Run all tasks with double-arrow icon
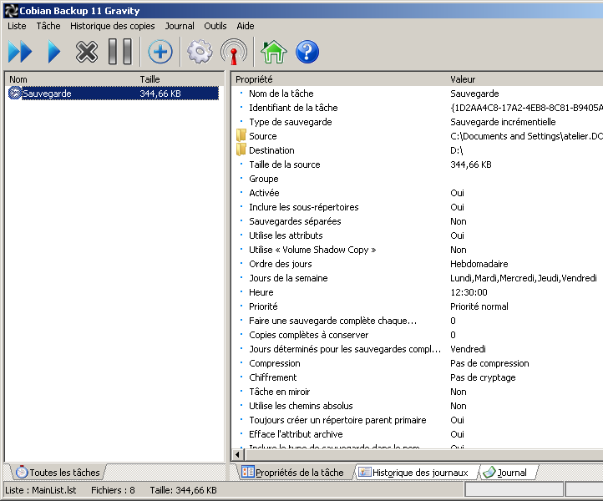 pyautogui.click(x=20, y=53)
